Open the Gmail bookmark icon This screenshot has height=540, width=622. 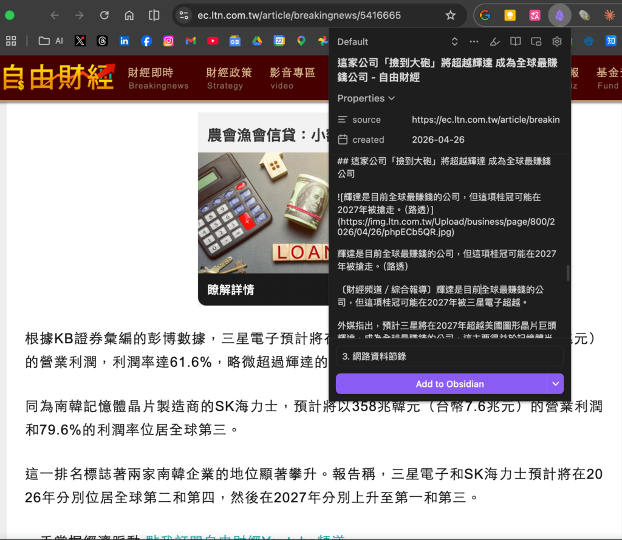pyautogui.click(x=191, y=41)
